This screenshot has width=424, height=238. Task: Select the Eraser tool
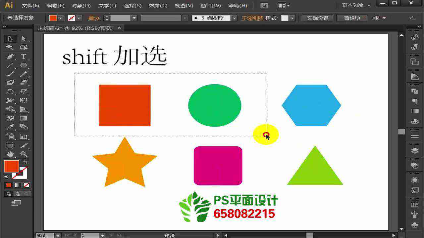point(24,83)
